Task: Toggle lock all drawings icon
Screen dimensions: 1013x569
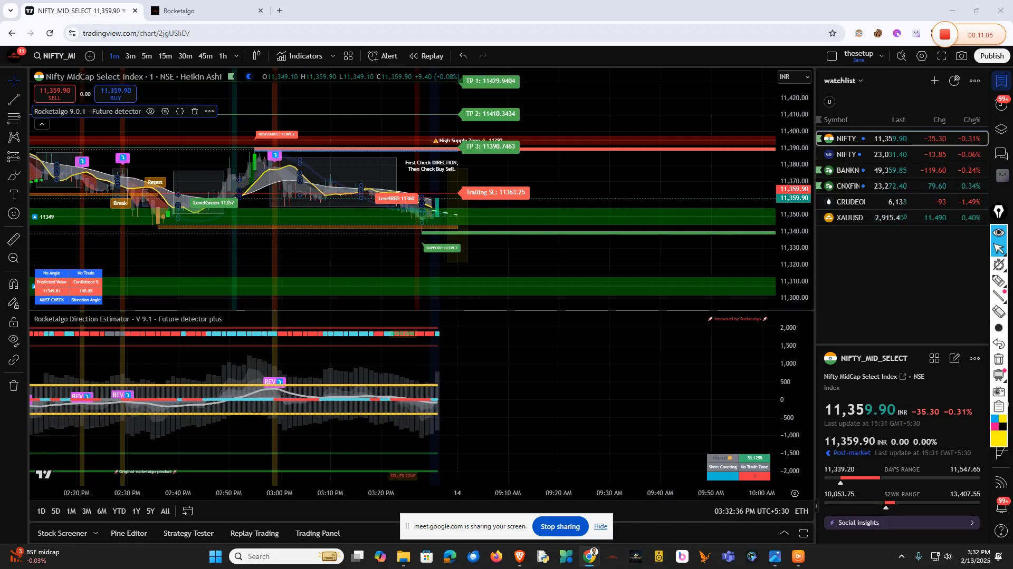Action: coord(14,322)
